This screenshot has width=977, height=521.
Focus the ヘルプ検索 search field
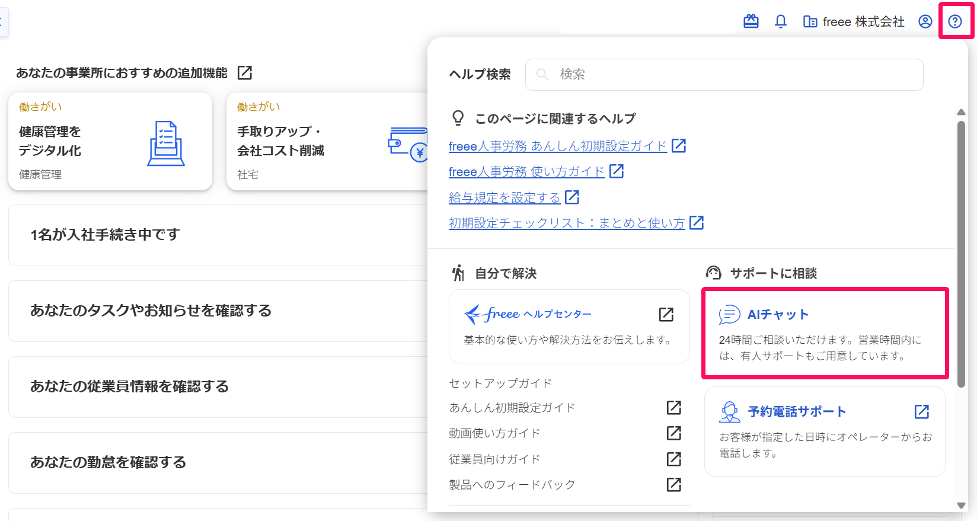click(724, 75)
